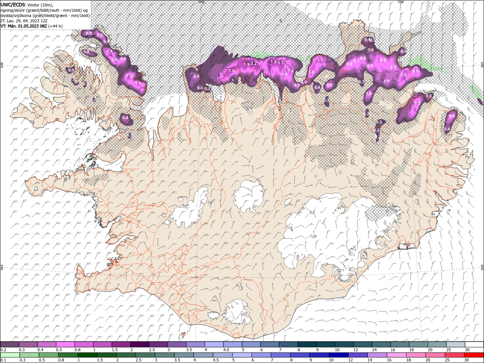Select upper legend darkest purple swatch between 2 and 2.5
The width and height of the screenshot is (484, 363).
pyautogui.click(x=139, y=344)
